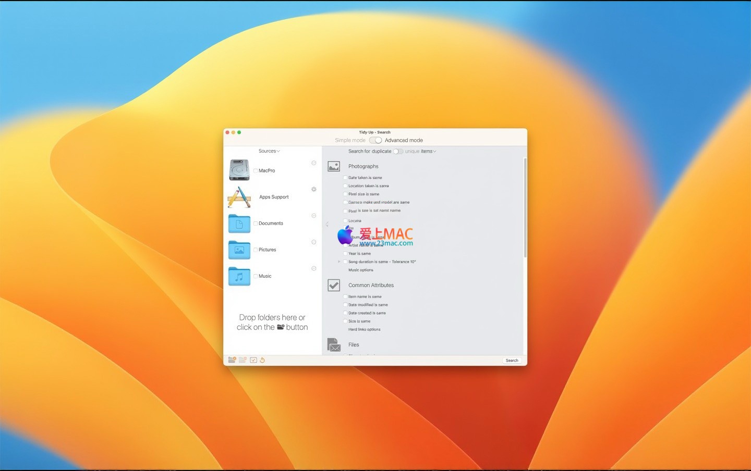Image resolution: width=751 pixels, height=471 pixels.
Task: Check 'Date taken is same' option
Action: coord(345,178)
